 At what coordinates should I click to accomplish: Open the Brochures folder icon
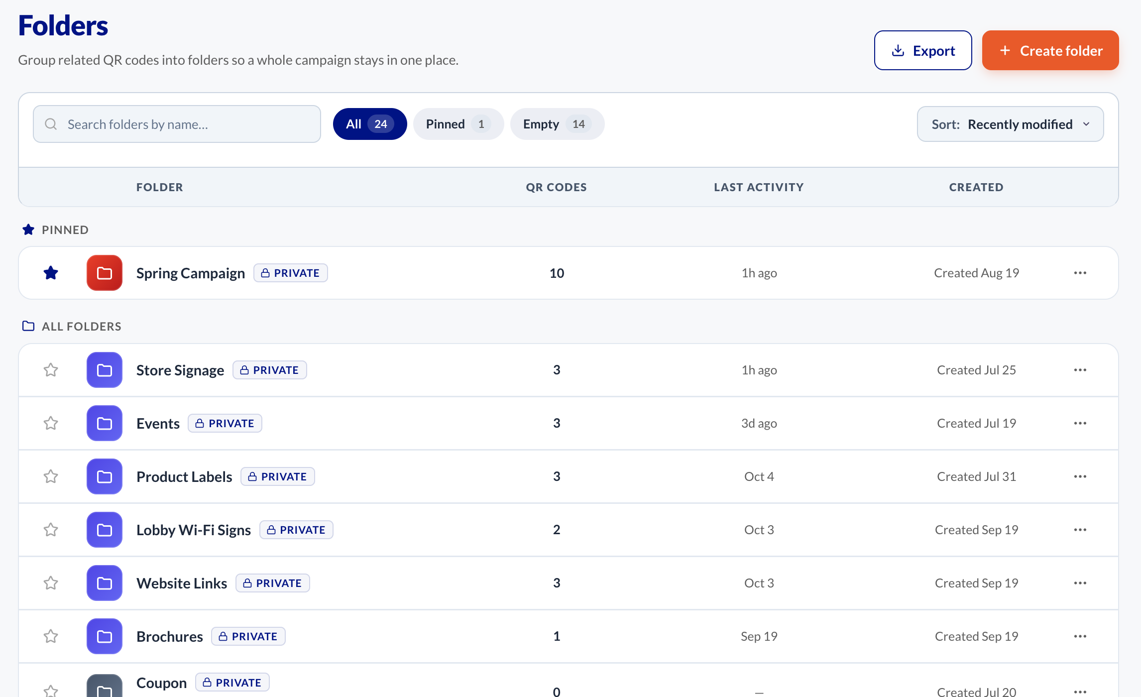(105, 636)
